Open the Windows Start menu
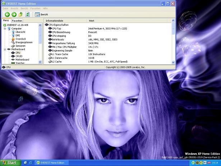 [10, 163]
